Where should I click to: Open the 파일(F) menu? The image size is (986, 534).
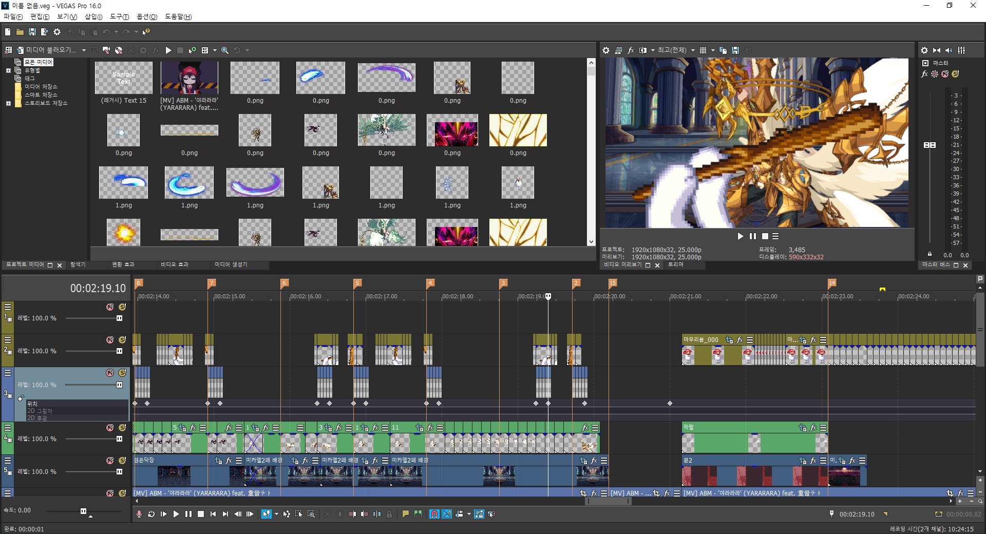[13, 17]
